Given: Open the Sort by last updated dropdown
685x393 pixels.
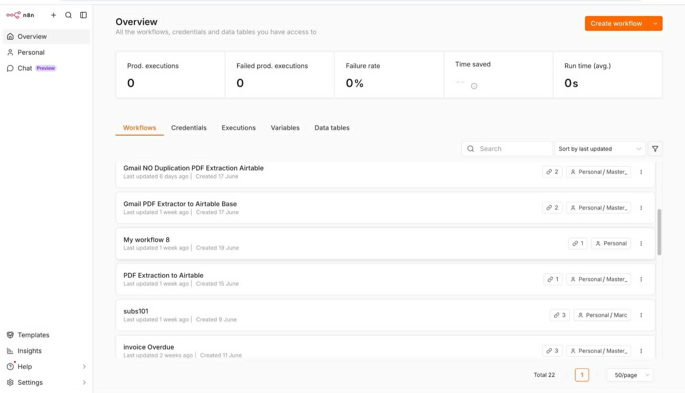Looking at the screenshot, I should [x=600, y=149].
